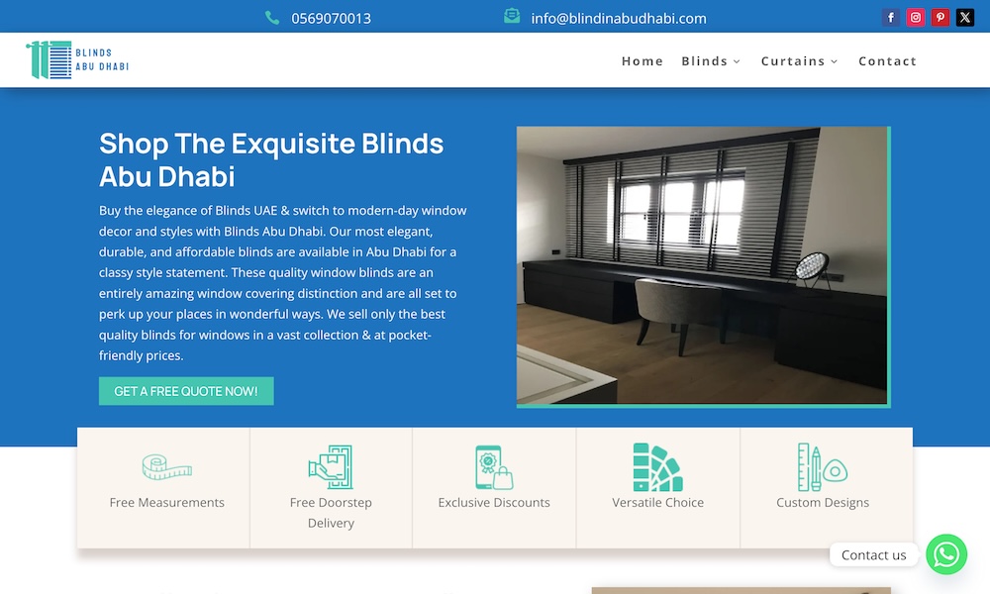Open the Facebook social icon
Image resolution: width=990 pixels, height=594 pixels.
[x=890, y=18]
